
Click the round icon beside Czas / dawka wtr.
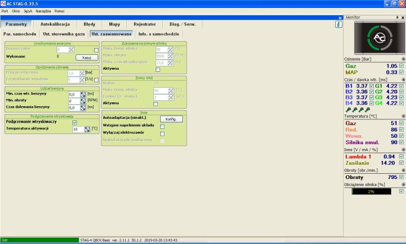coord(403,79)
